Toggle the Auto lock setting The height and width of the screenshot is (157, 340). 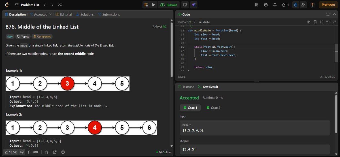click(x=205, y=22)
